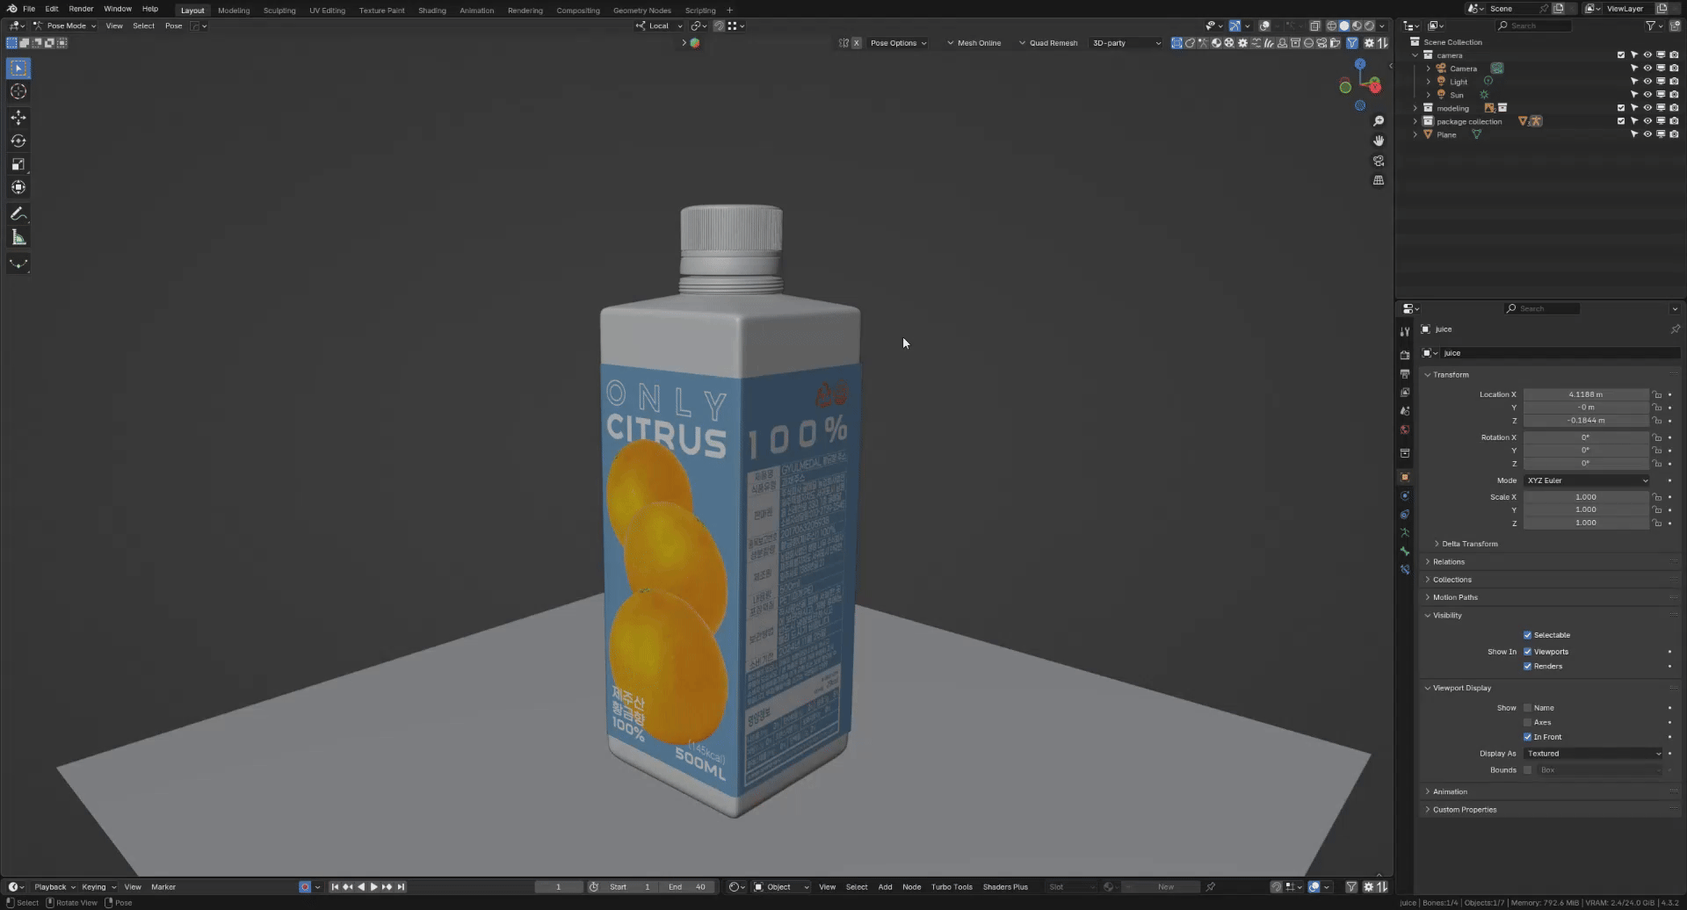Viewport: 1687px width, 910px height.
Task: Open the File menu
Action: pyautogui.click(x=29, y=9)
